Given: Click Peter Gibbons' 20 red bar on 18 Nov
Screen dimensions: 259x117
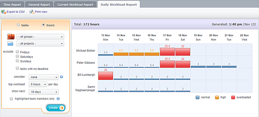Looking at the screenshot, I should pos(183,64).
